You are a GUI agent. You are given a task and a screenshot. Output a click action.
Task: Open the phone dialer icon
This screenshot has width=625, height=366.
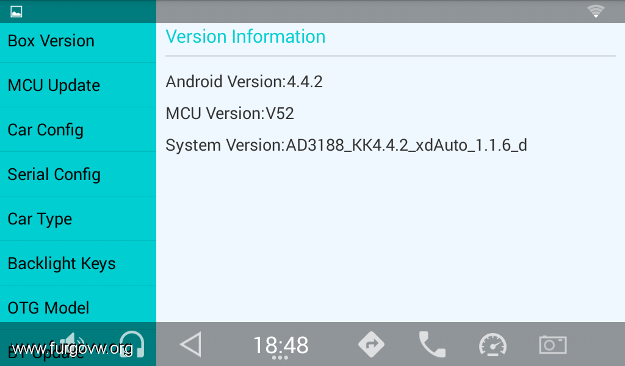432,345
